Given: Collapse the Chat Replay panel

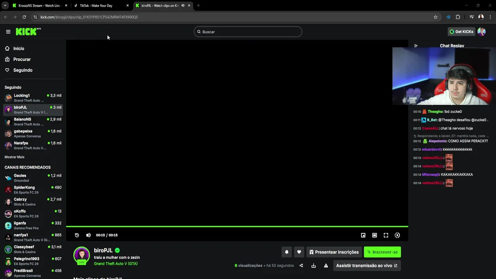Looking at the screenshot, I should point(416,46).
